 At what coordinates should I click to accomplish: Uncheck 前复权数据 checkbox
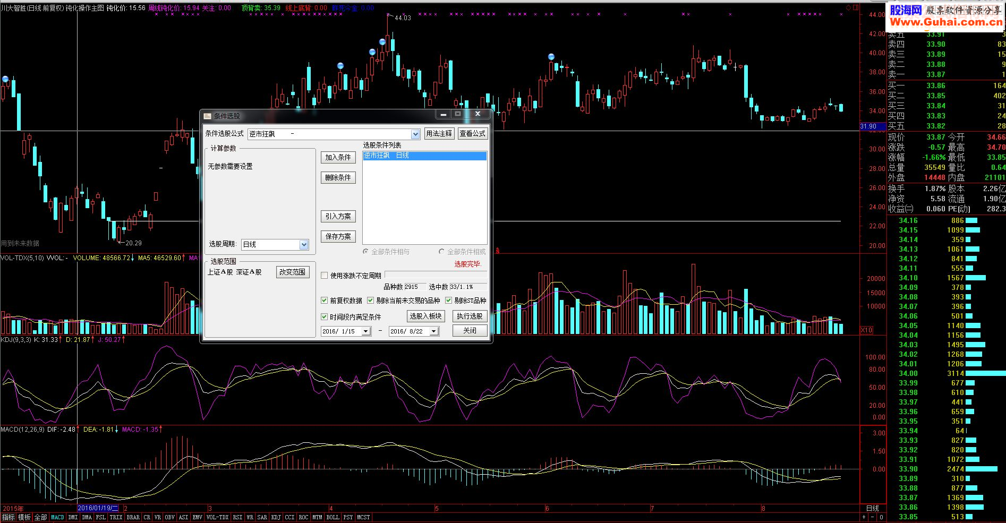coord(325,301)
